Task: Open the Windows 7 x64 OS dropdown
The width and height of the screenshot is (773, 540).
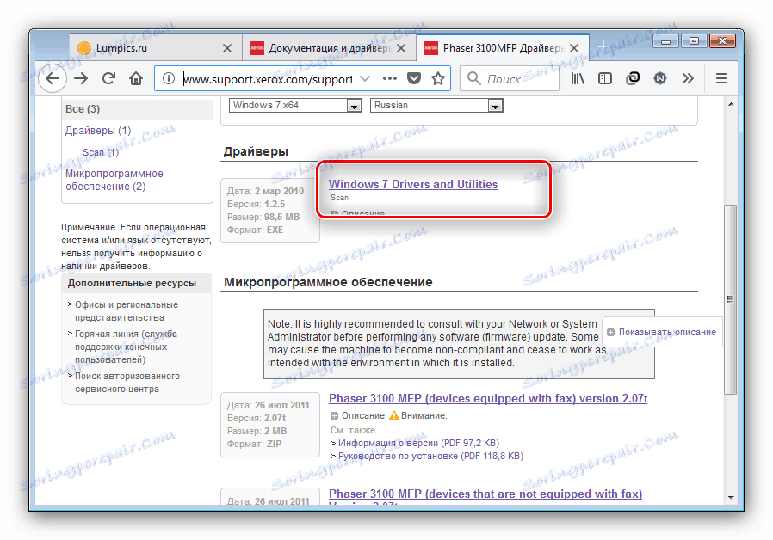Action: (295, 106)
